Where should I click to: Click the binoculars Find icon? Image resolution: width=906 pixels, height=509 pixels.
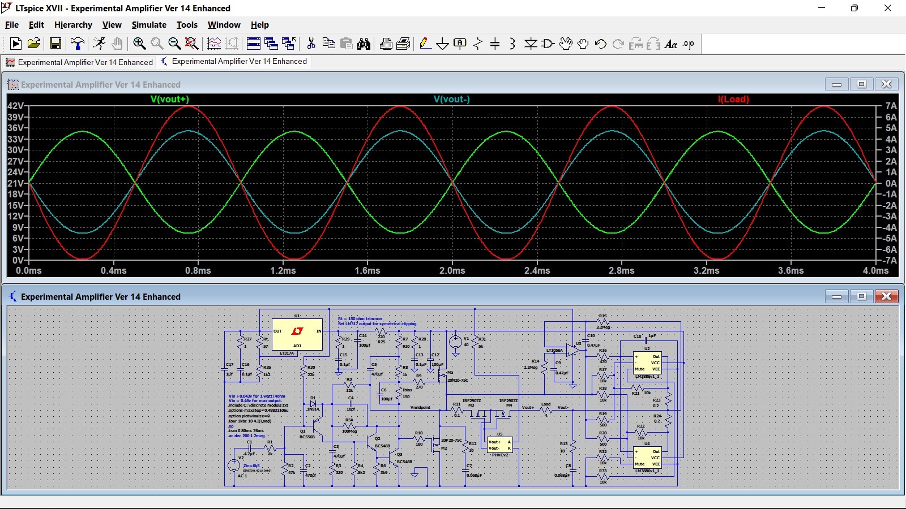[x=364, y=44]
